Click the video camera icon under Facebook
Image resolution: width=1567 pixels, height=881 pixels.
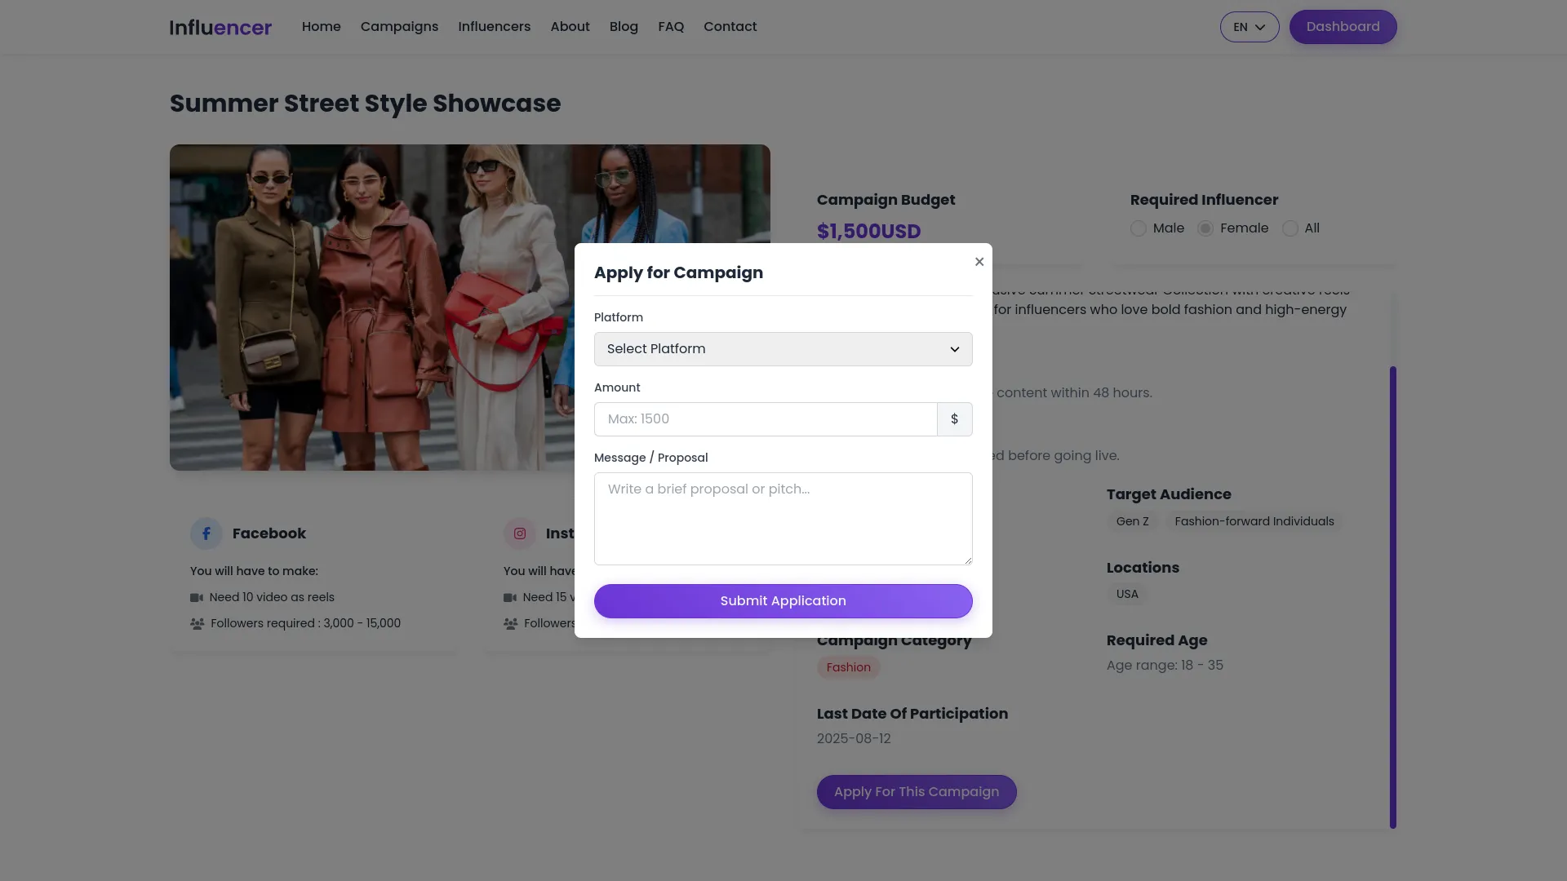tap(197, 598)
